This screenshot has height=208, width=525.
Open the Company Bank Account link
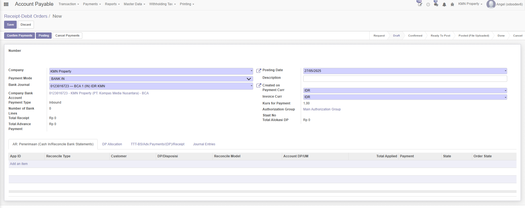pos(99,93)
